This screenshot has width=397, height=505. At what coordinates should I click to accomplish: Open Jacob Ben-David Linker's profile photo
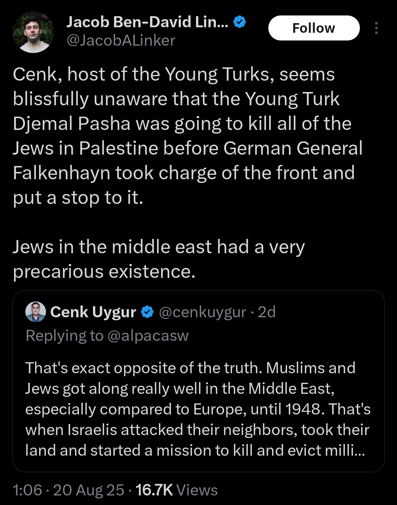pyautogui.click(x=33, y=32)
